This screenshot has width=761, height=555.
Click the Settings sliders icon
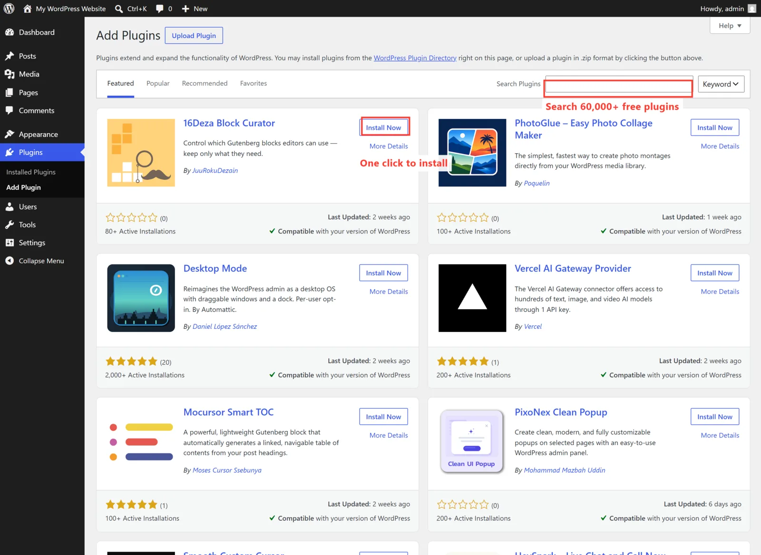pyautogui.click(x=10, y=243)
